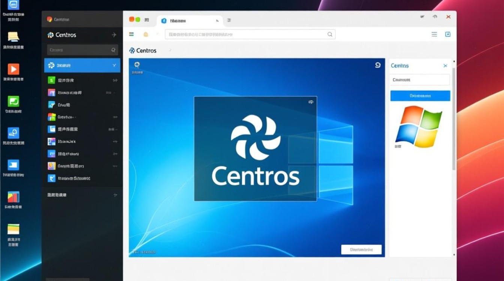Open the yellow-green striped notes desktop icon
Screen dimensions: 504x281
point(13,229)
